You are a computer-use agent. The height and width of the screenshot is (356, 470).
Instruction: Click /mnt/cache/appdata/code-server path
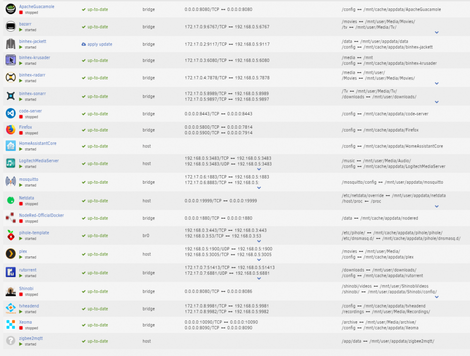pos(396,114)
